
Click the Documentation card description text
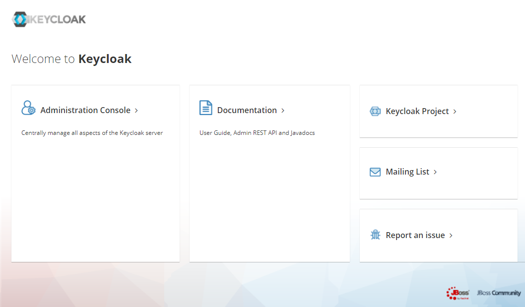pyautogui.click(x=257, y=132)
